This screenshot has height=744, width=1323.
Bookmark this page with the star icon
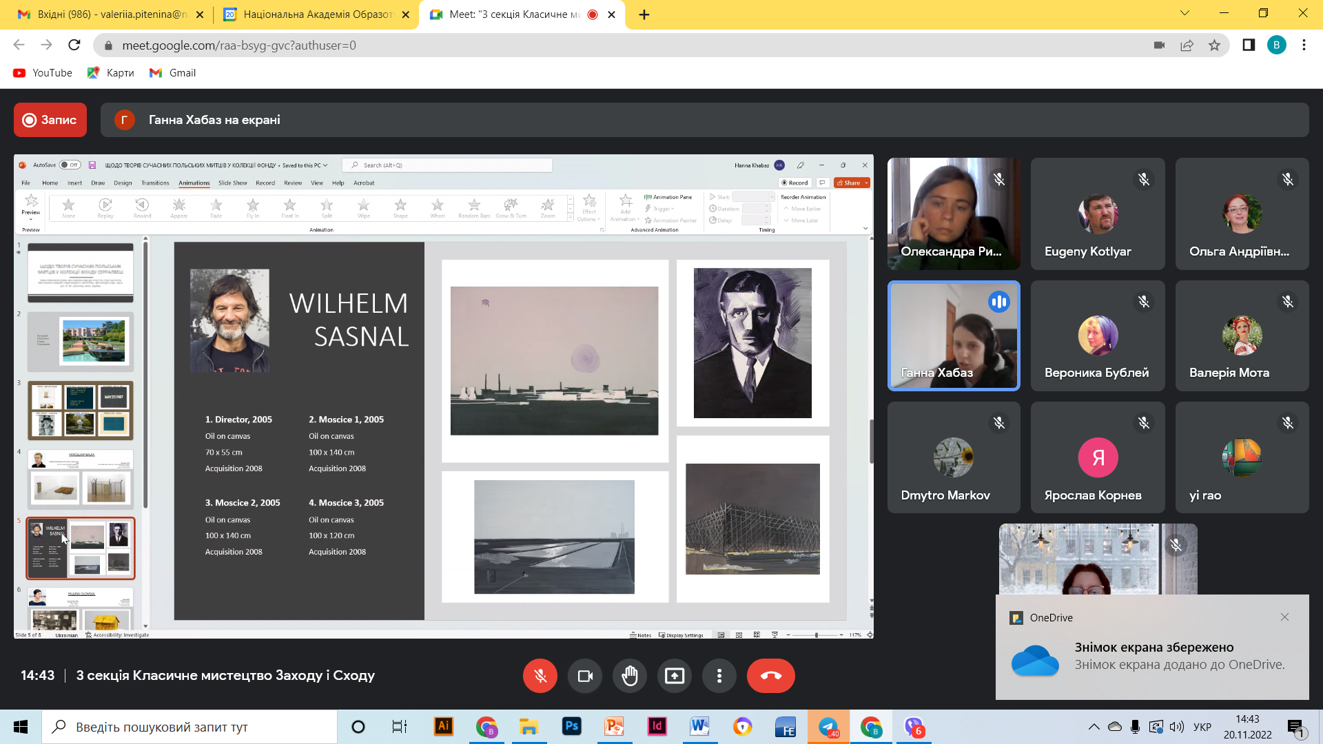(1214, 45)
